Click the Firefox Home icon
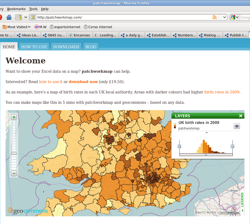The height and width of the screenshot is (224, 250). tap(9, 17)
